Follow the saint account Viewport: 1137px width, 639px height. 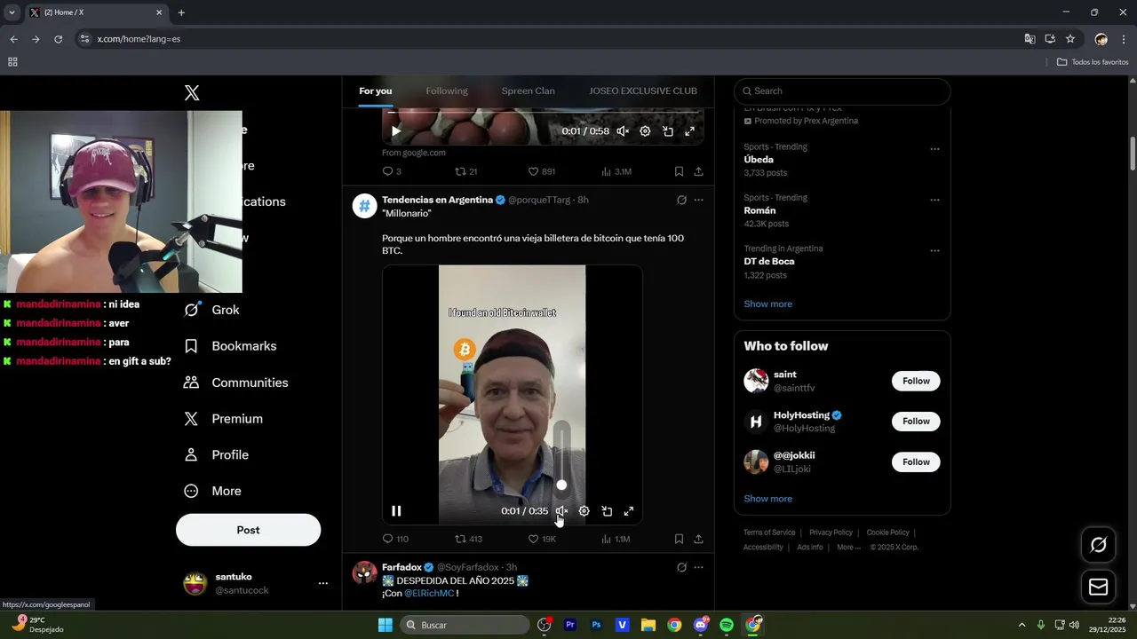pos(916,381)
